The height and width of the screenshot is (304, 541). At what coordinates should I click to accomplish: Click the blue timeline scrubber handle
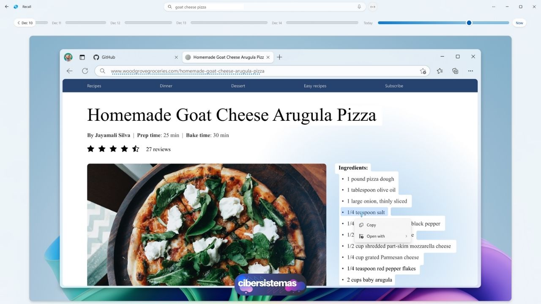(x=469, y=23)
